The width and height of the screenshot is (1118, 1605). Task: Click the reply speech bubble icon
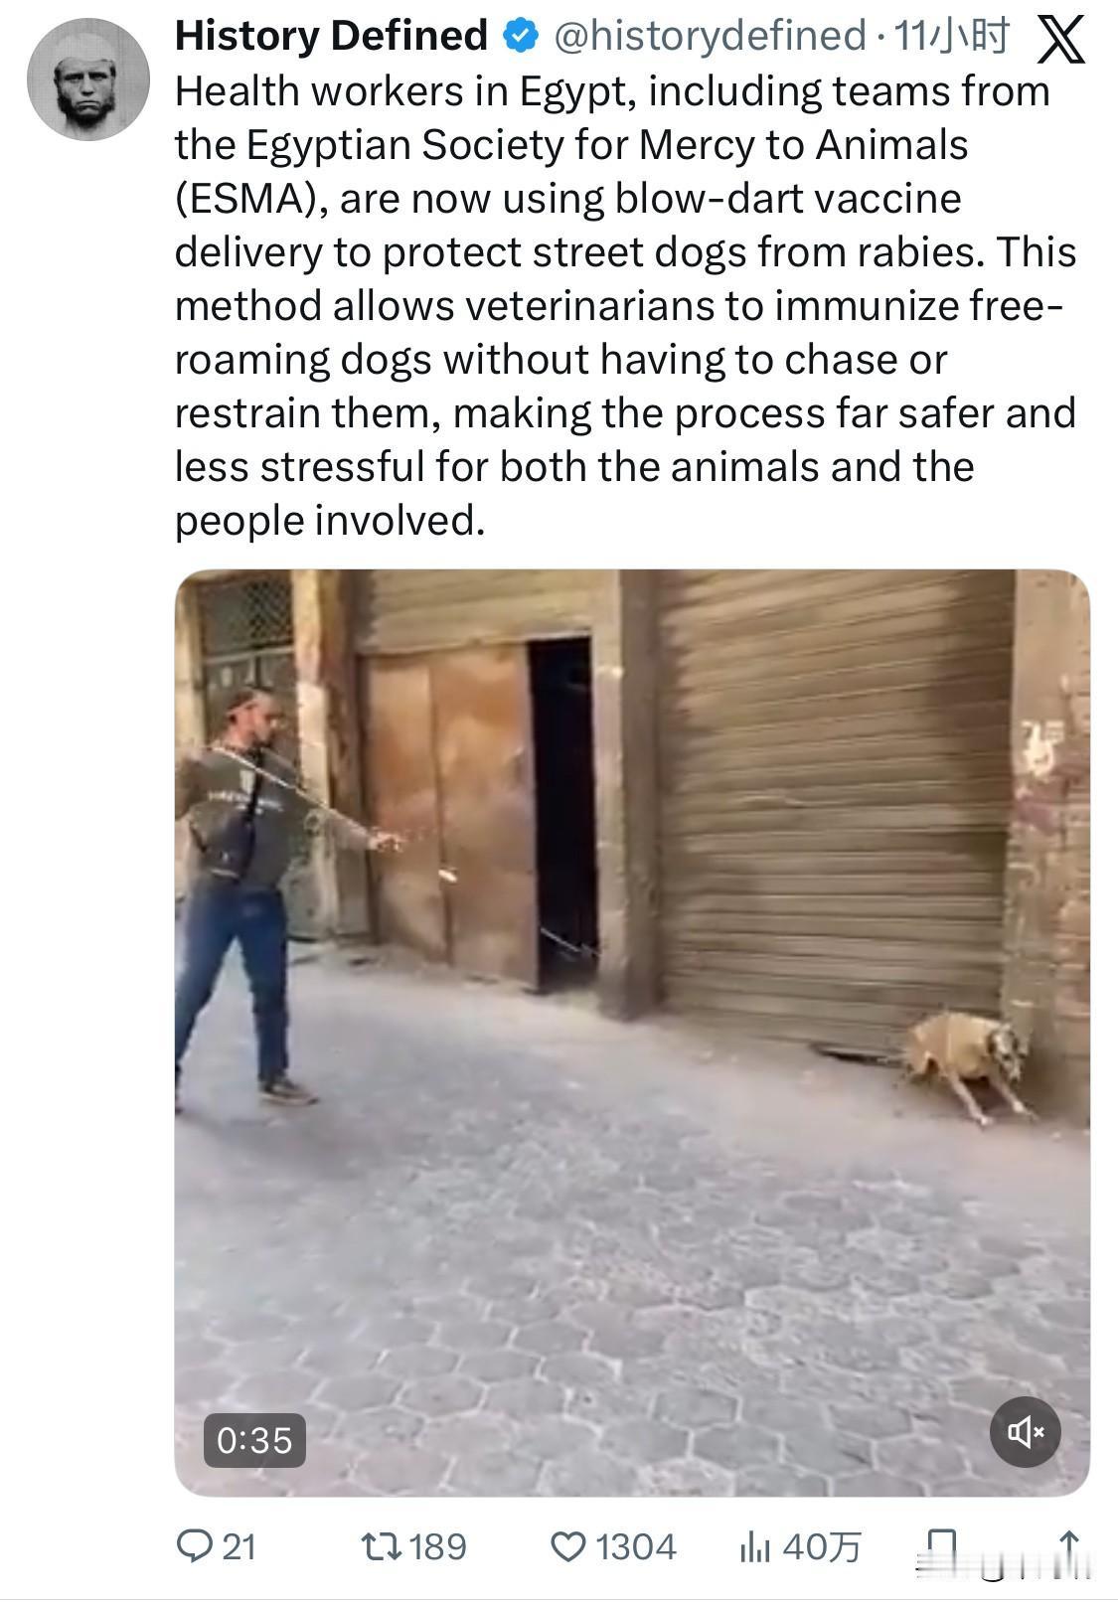pos(193,1546)
